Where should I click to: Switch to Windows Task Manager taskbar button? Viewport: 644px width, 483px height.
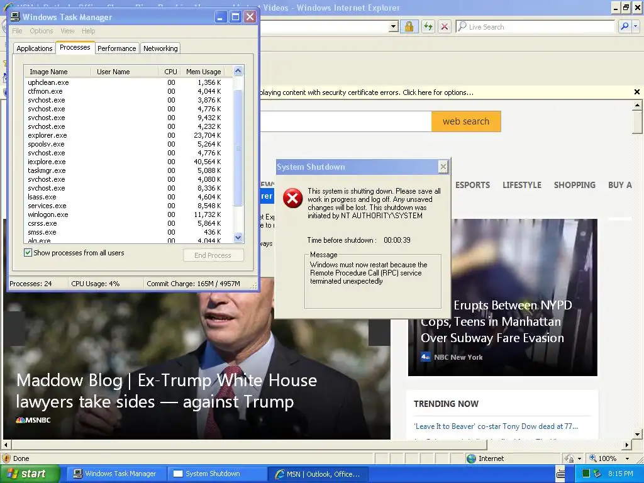tap(116, 474)
